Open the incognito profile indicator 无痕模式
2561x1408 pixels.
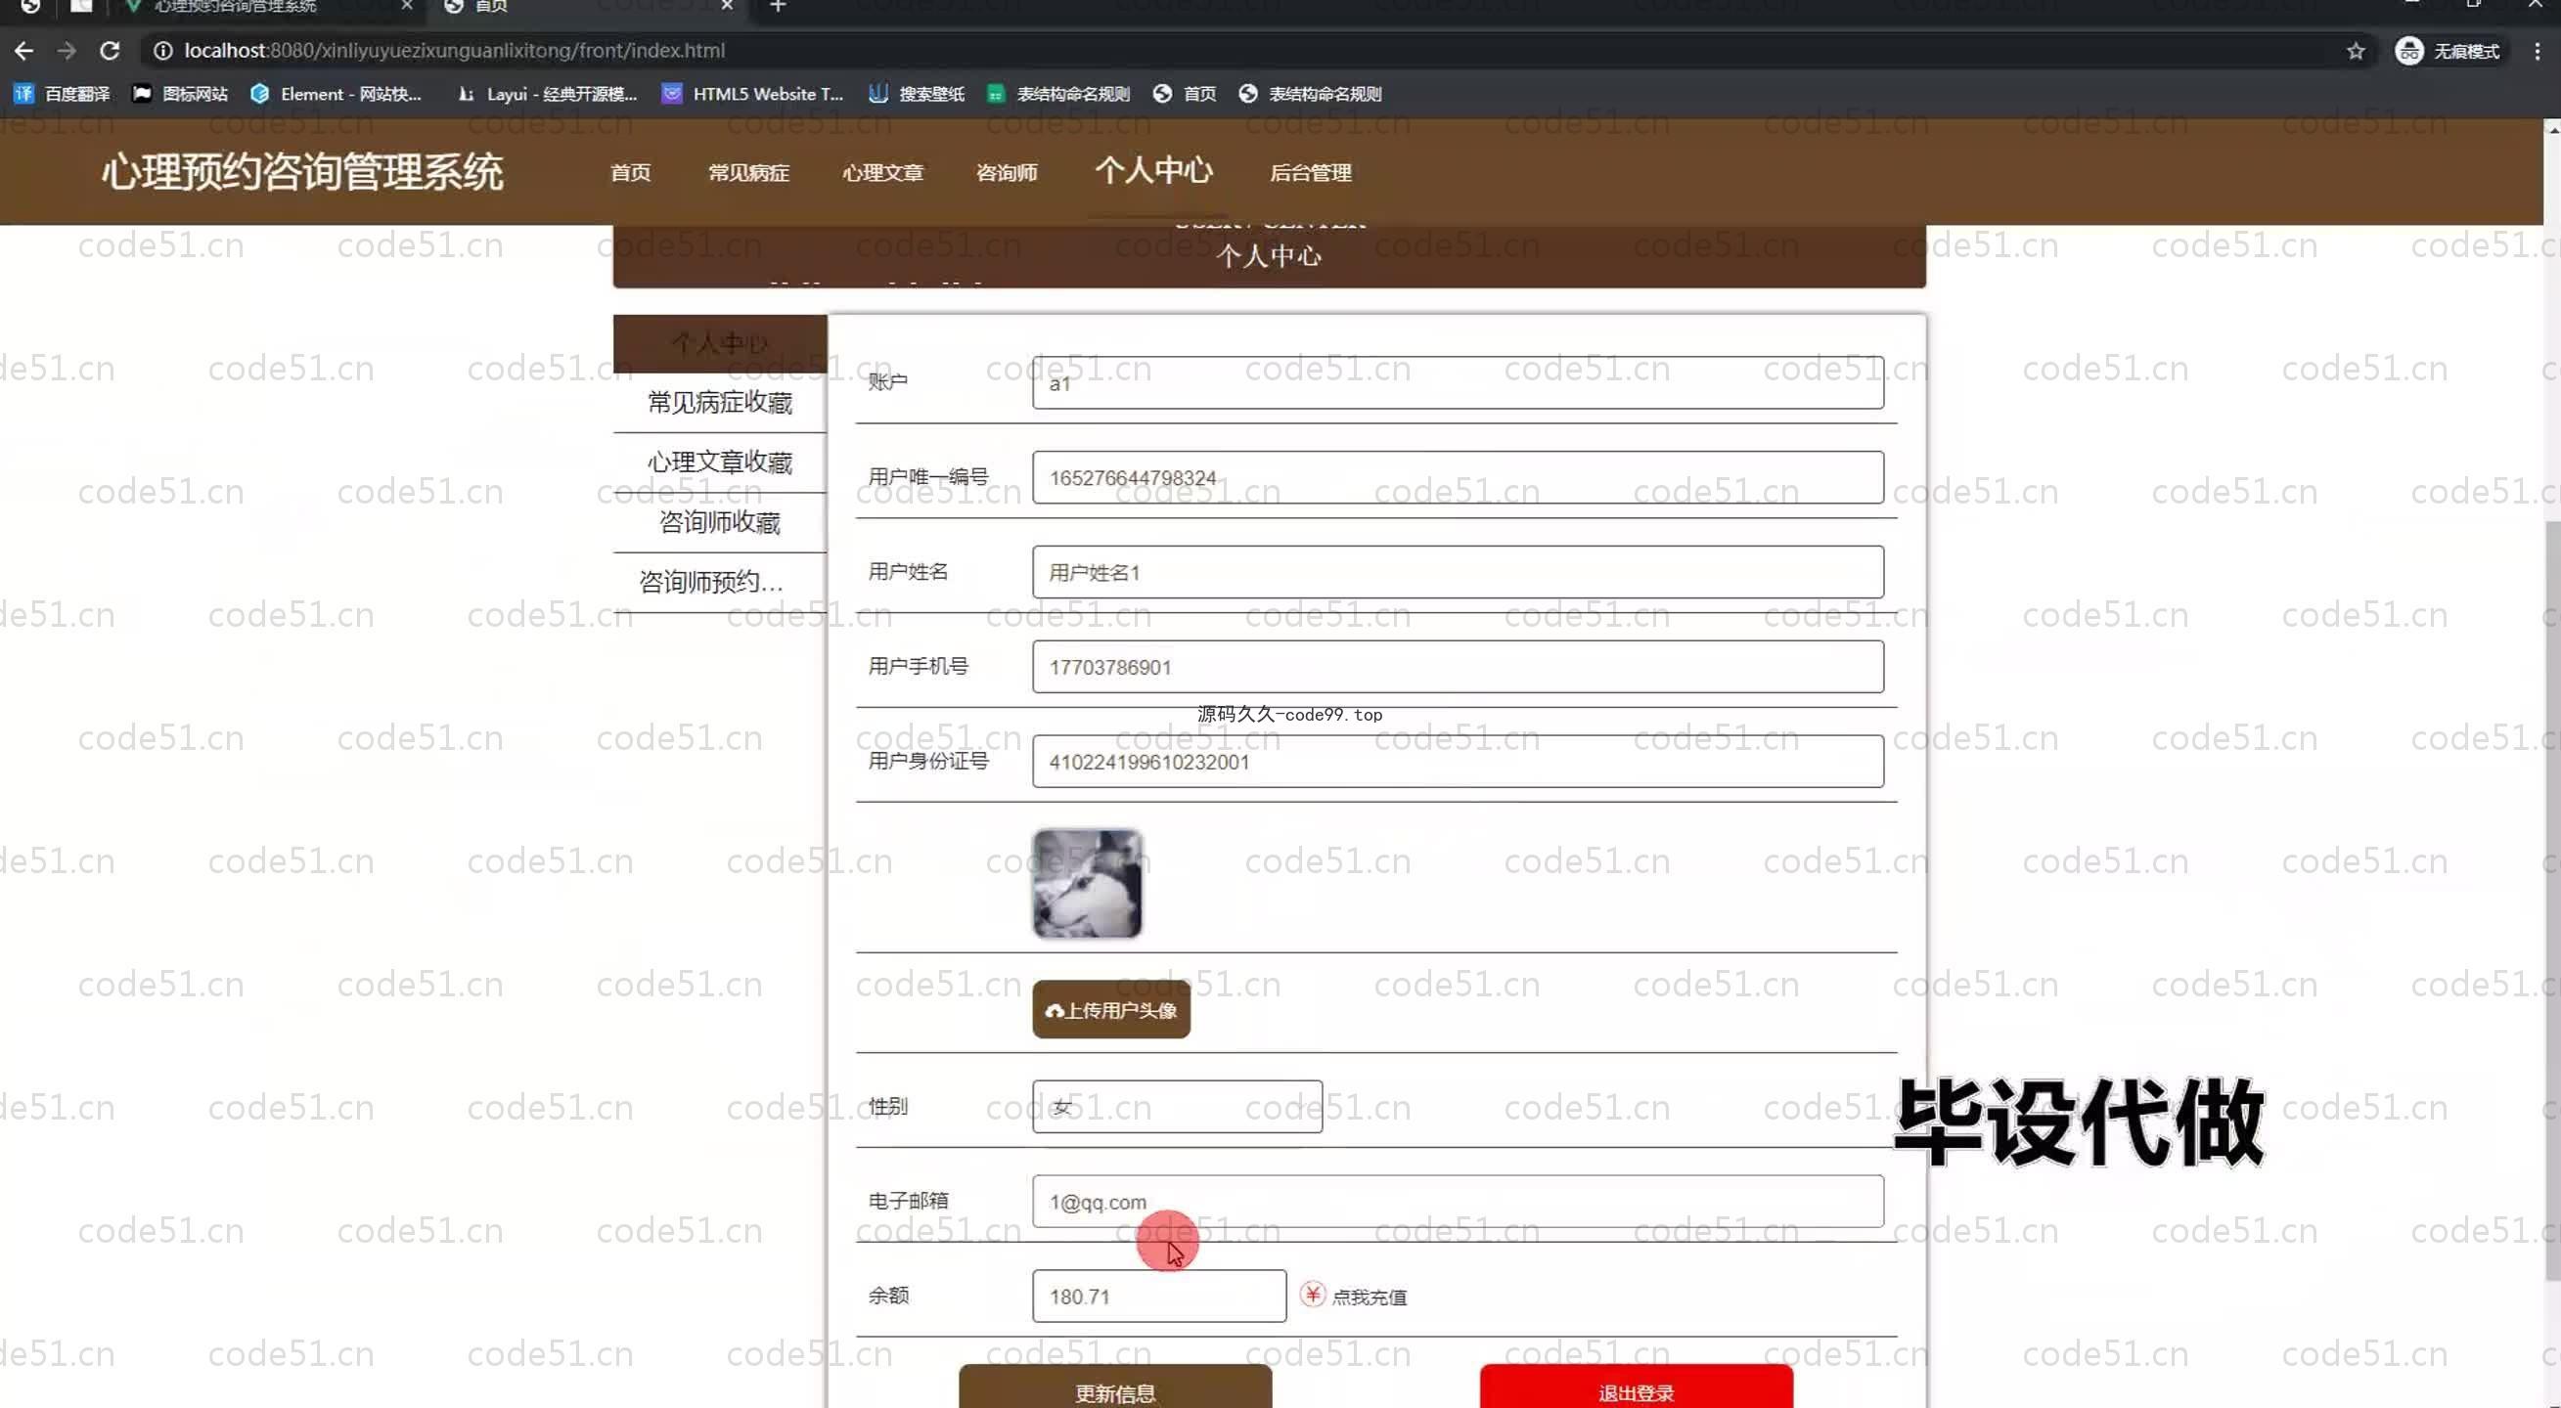coord(2447,51)
